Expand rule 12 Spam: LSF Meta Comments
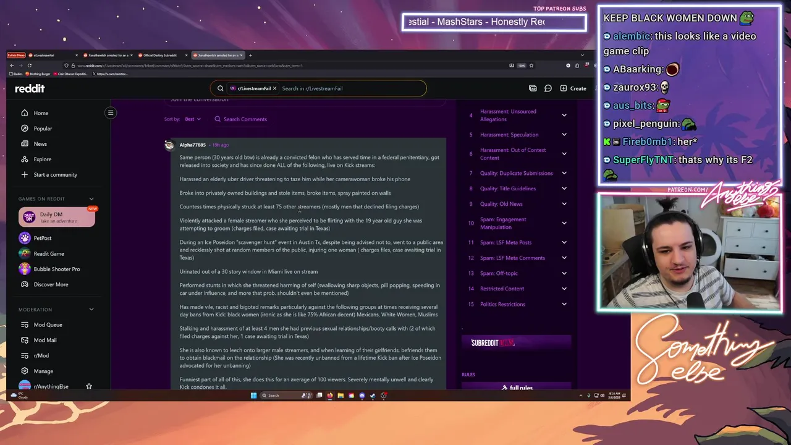 point(564,258)
